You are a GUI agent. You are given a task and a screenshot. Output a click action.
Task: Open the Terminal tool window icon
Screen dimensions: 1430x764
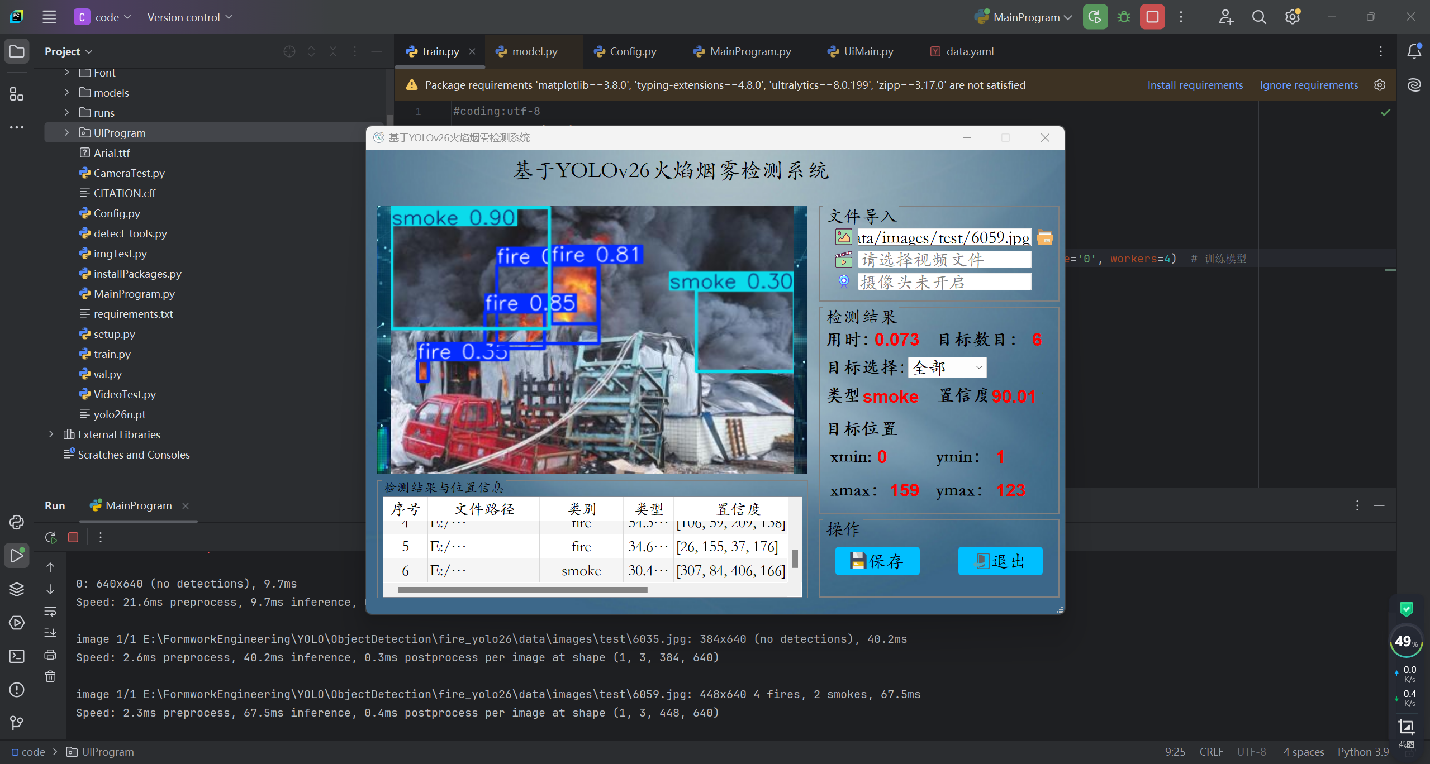[x=17, y=656]
